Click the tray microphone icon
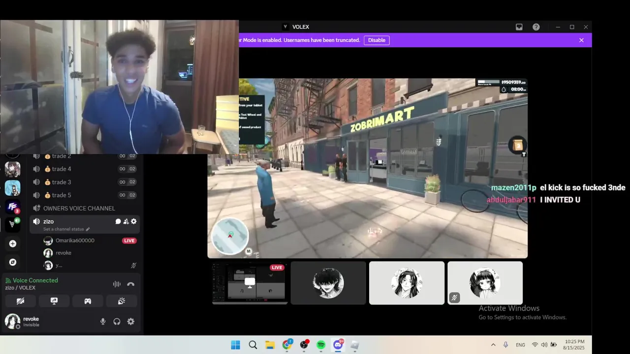630x354 pixels. (x=506, y=345)
